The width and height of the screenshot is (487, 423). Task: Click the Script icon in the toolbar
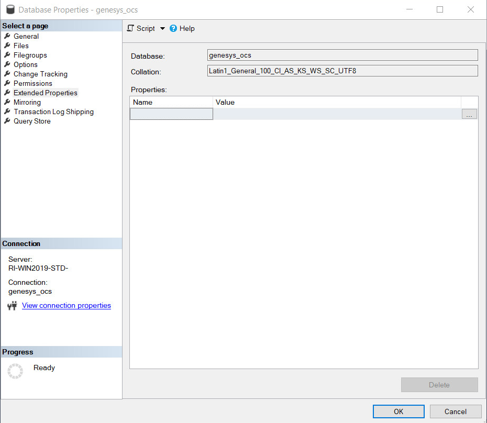(x=131, y=29)
